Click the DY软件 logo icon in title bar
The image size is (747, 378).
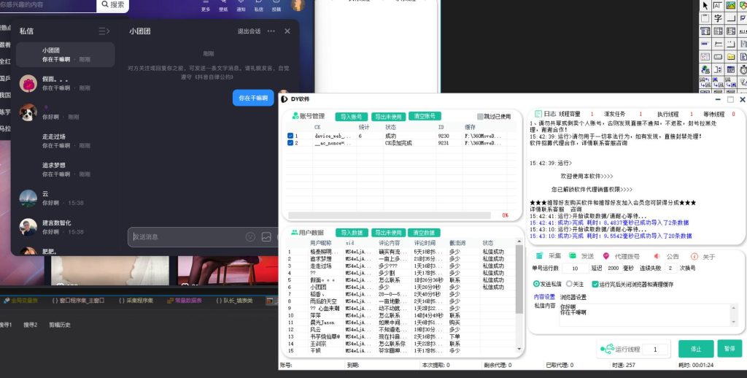pos(284,99)
